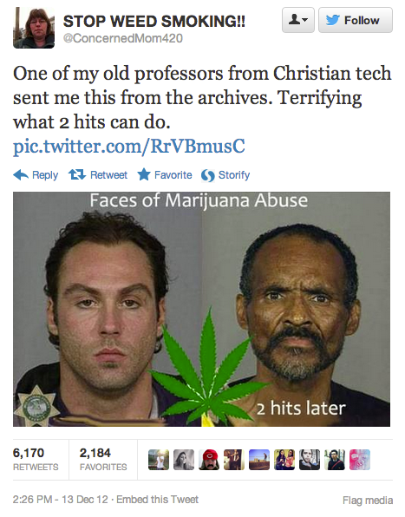Click the Follow button

[x=356, y=20]
